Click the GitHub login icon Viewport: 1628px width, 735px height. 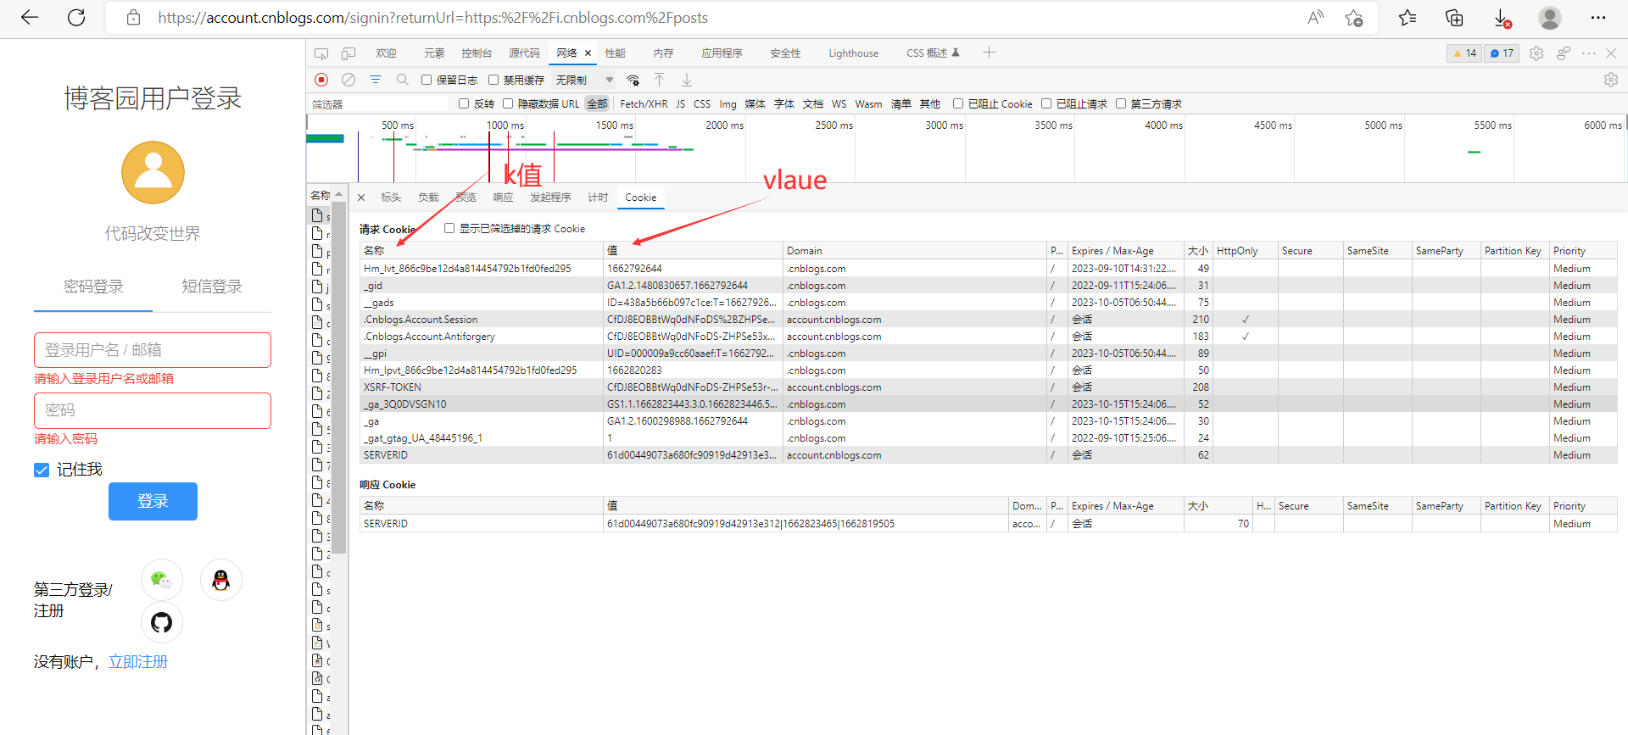161,622
